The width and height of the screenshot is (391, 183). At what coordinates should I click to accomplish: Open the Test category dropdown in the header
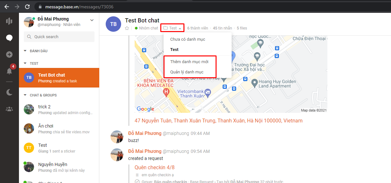(173, 28)
